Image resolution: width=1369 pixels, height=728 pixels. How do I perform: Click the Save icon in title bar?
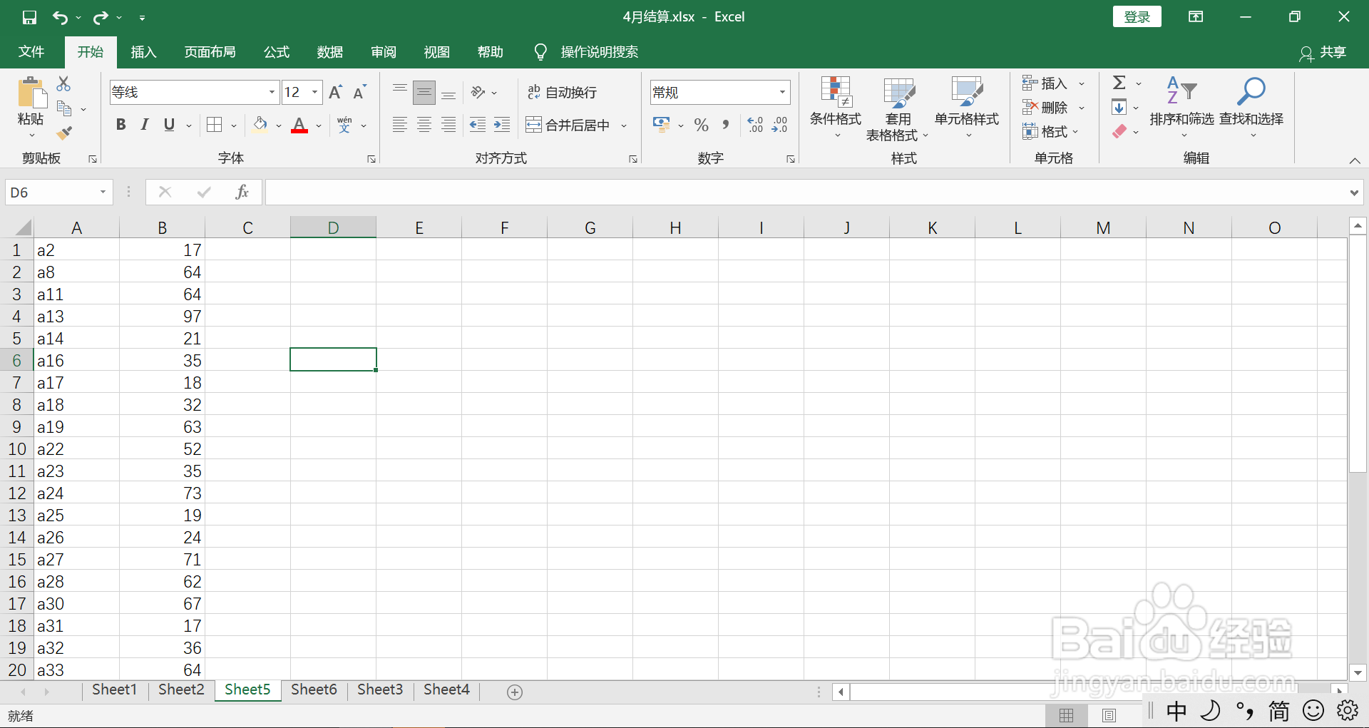coord(29,17)
